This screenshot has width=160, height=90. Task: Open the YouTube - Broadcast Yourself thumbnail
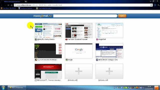pyautogui.click(x=79, y=30)
